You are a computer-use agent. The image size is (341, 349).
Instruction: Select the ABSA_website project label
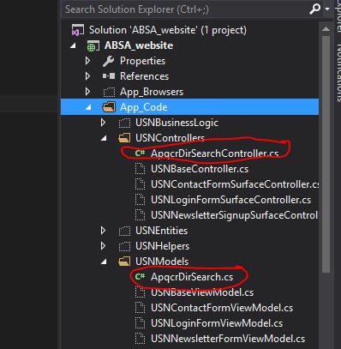(139, 45)
